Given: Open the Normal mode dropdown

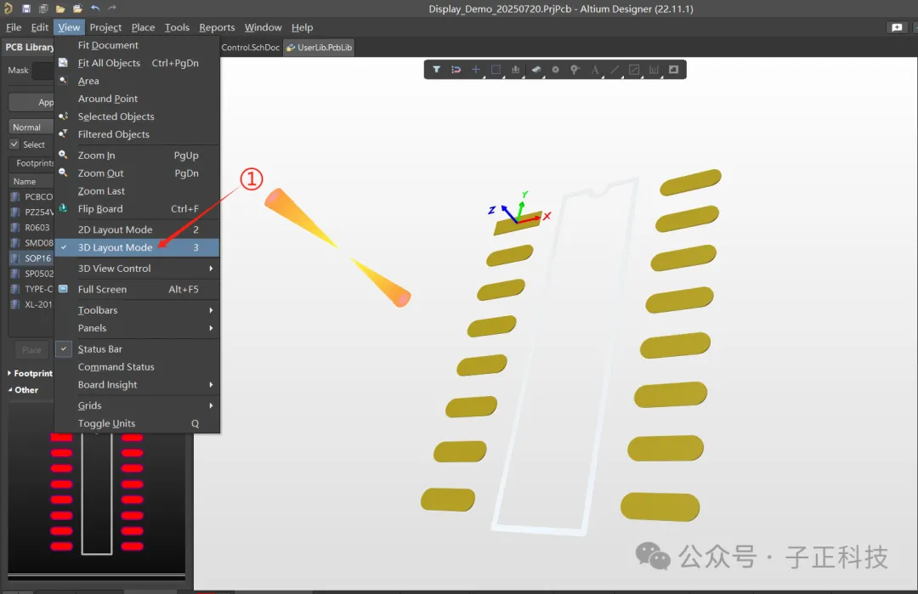Looking at the screenshot, I should coord(31,127).
